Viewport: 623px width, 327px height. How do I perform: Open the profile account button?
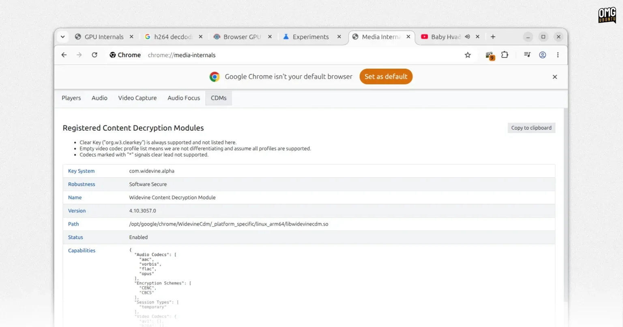(542, 55)
